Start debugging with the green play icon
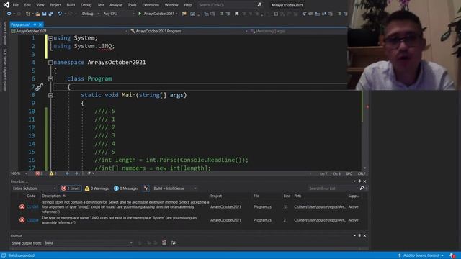461x259 pixels. click(140, 14)
